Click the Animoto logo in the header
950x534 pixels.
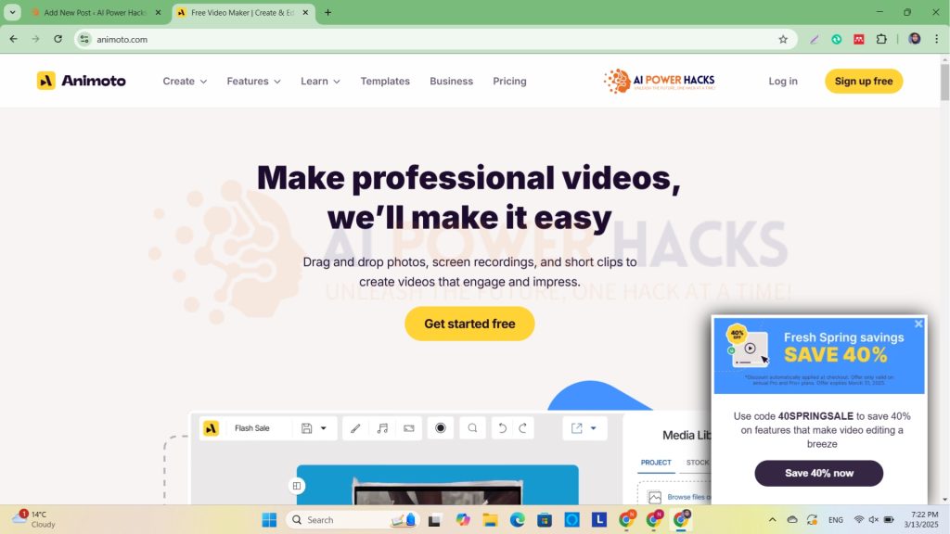[x=82, y=81]
